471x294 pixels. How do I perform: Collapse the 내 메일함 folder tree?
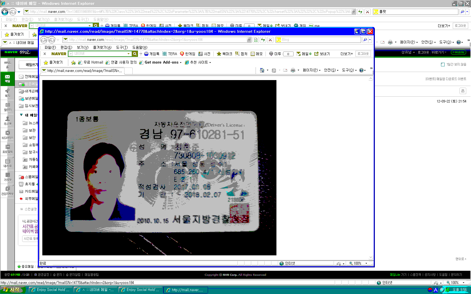(21, 115)
